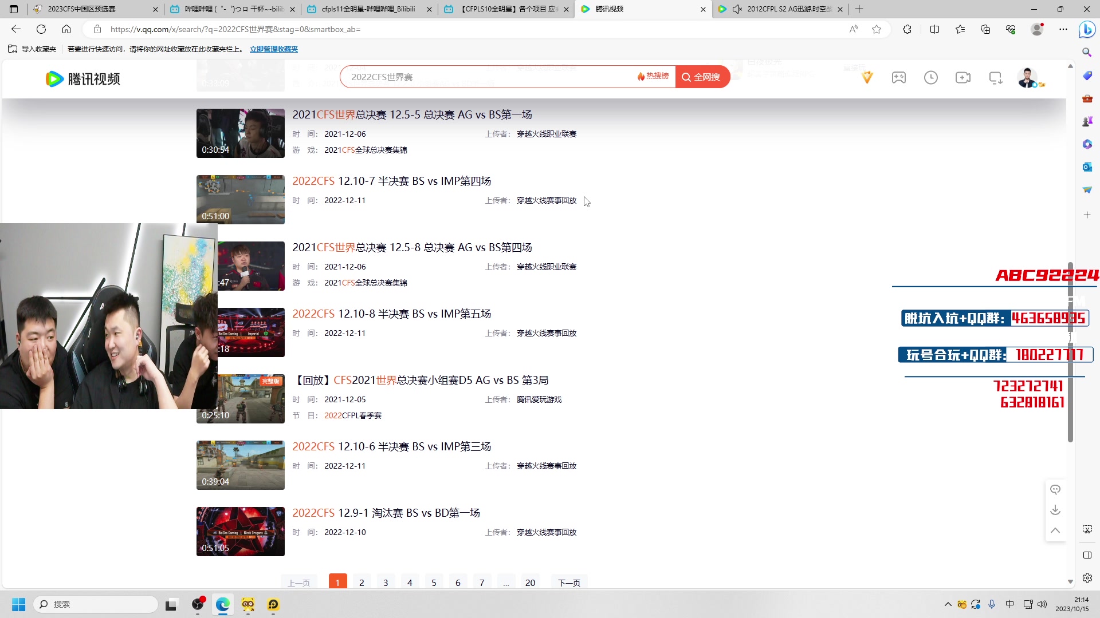Toggle split screen view icon
This screenshot has height=618, width=1100.
click(x=935, y=29)
